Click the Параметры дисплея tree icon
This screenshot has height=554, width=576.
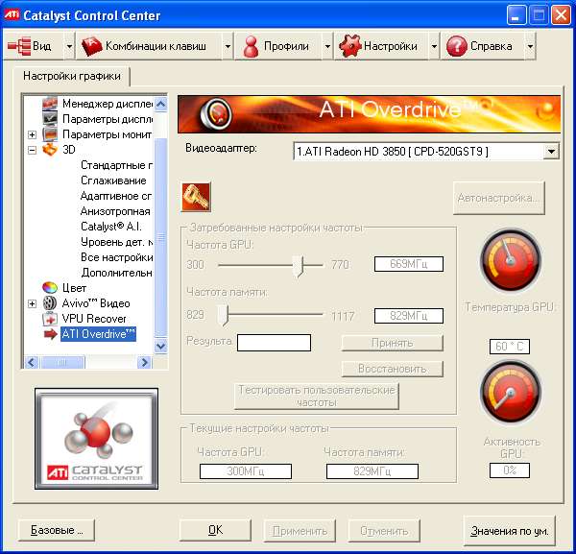[x=50, y=119]
